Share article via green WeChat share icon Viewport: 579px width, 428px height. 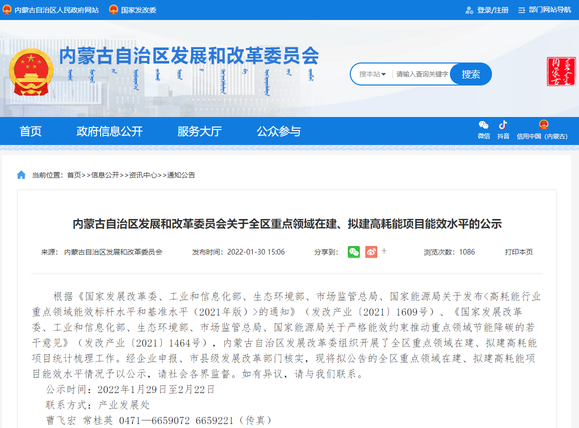(x=354, y=252)
